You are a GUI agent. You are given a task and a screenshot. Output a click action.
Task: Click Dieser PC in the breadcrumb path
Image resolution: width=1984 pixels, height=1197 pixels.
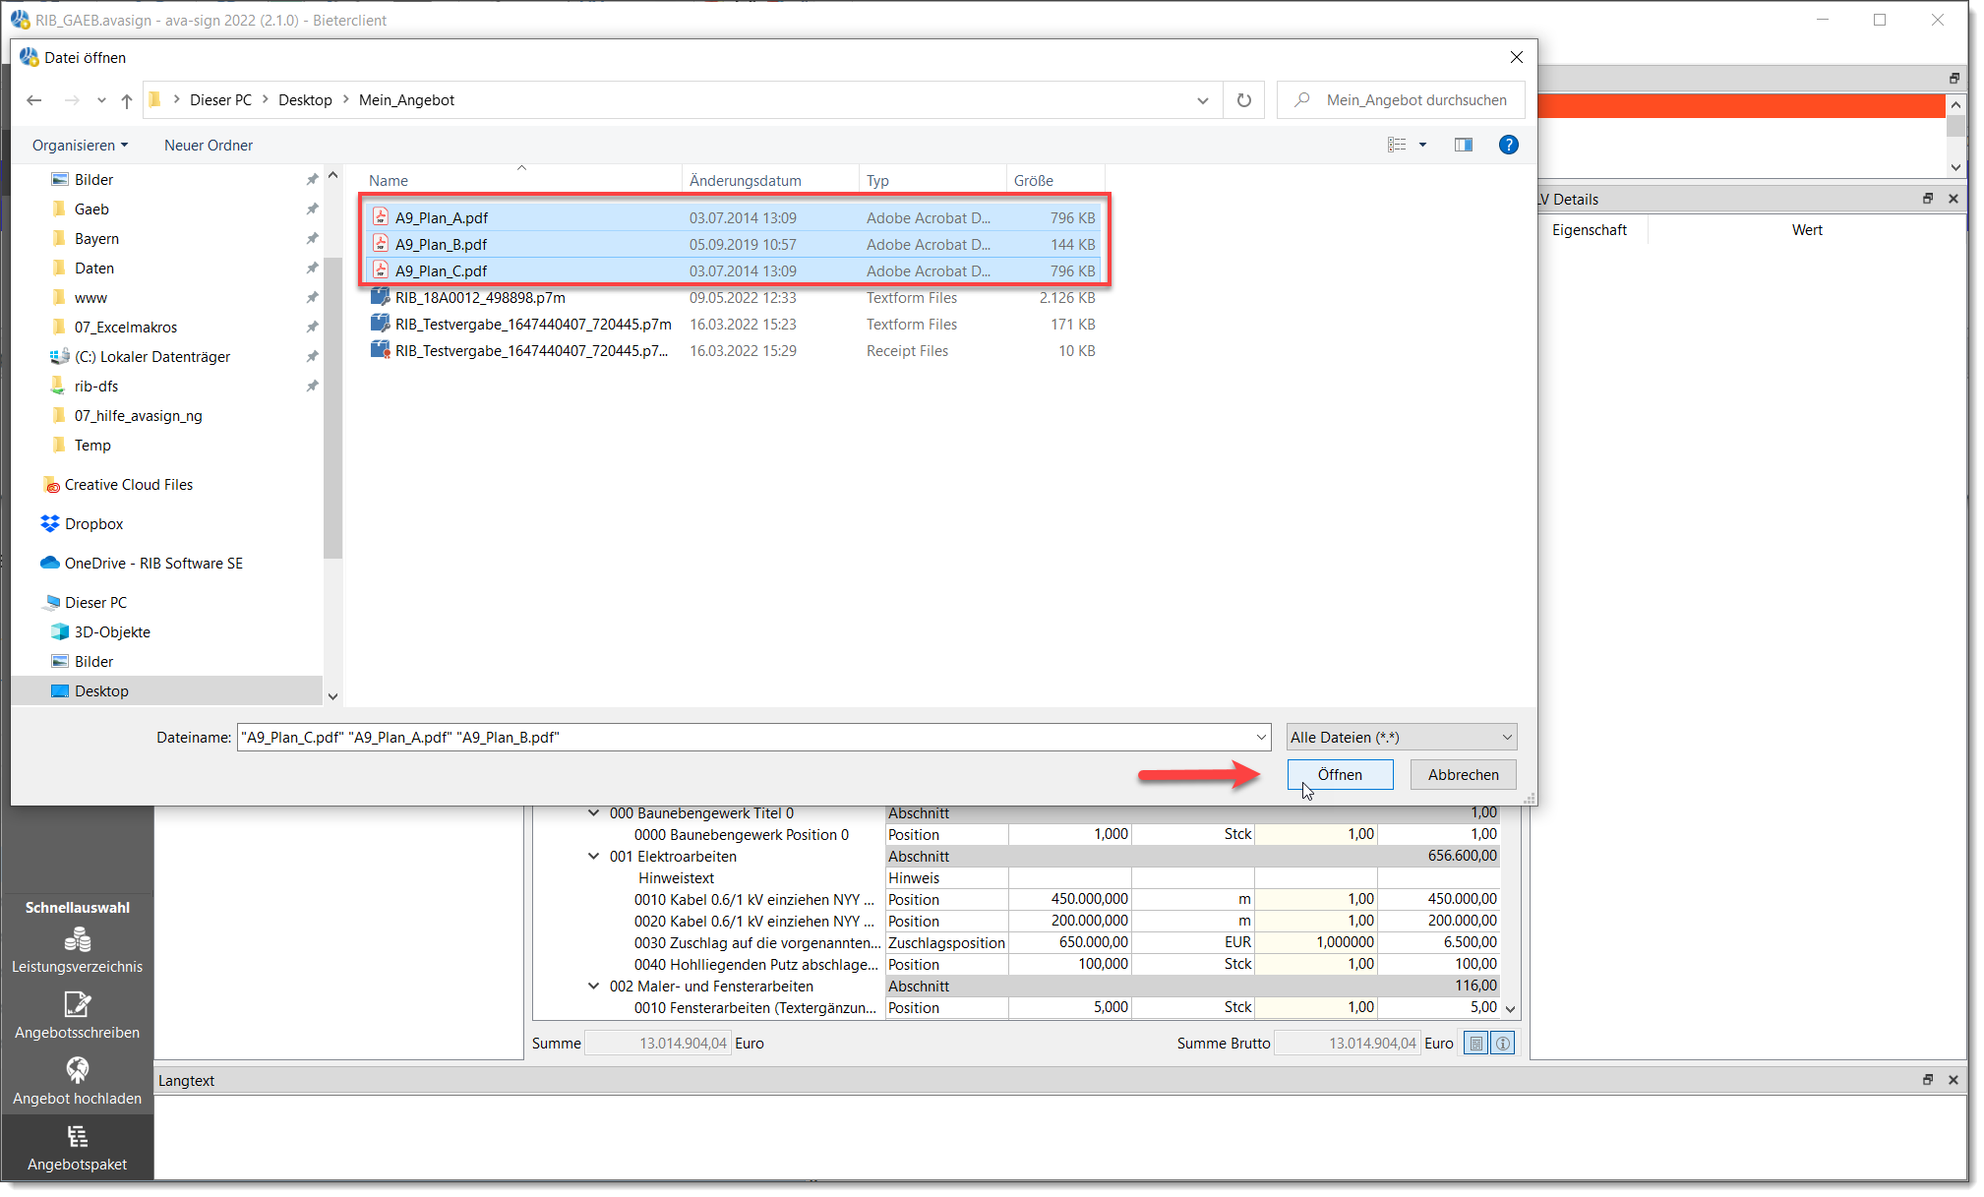(x=220, y=100)
